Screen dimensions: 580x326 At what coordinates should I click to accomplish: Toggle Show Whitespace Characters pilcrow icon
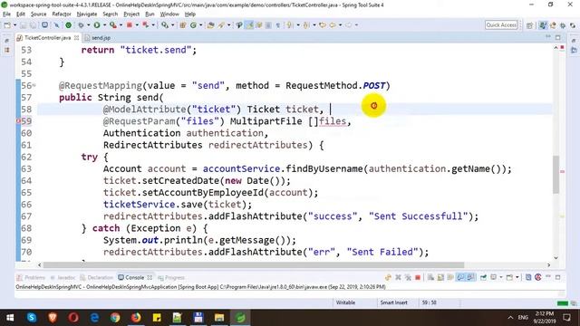(278, 25)
